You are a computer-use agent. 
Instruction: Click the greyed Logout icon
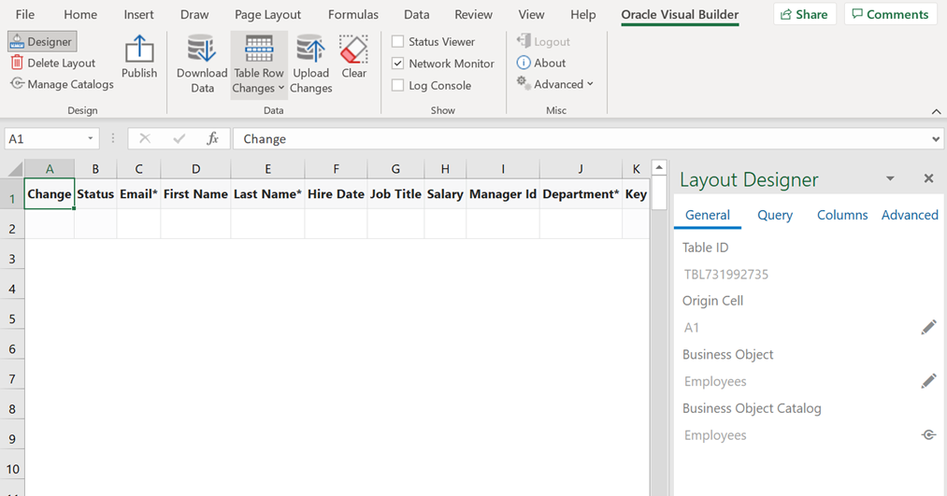pyautogui.click(x=523, y=40)
